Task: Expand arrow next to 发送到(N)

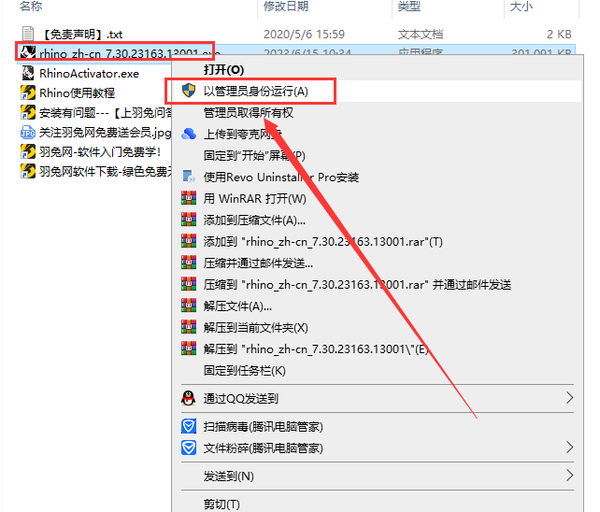Action: [570, 476]
